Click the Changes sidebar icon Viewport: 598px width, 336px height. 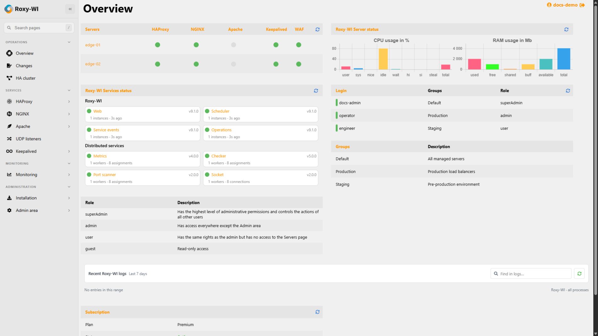pos(9,66)
